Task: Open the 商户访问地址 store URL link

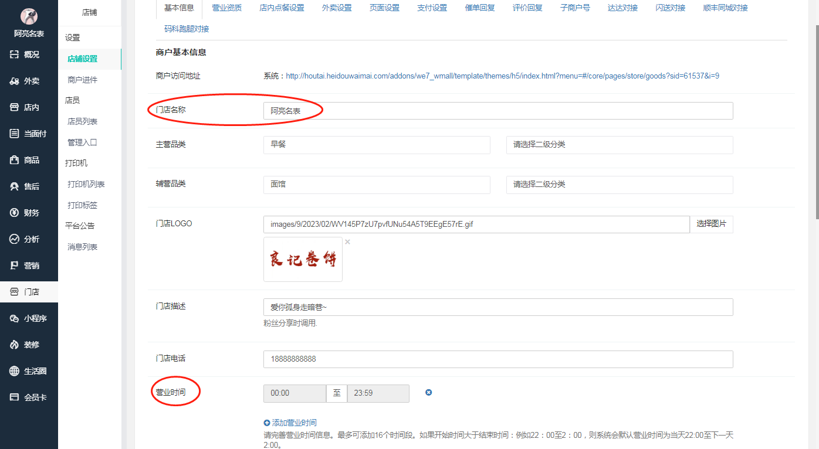Action: (503, 76)
